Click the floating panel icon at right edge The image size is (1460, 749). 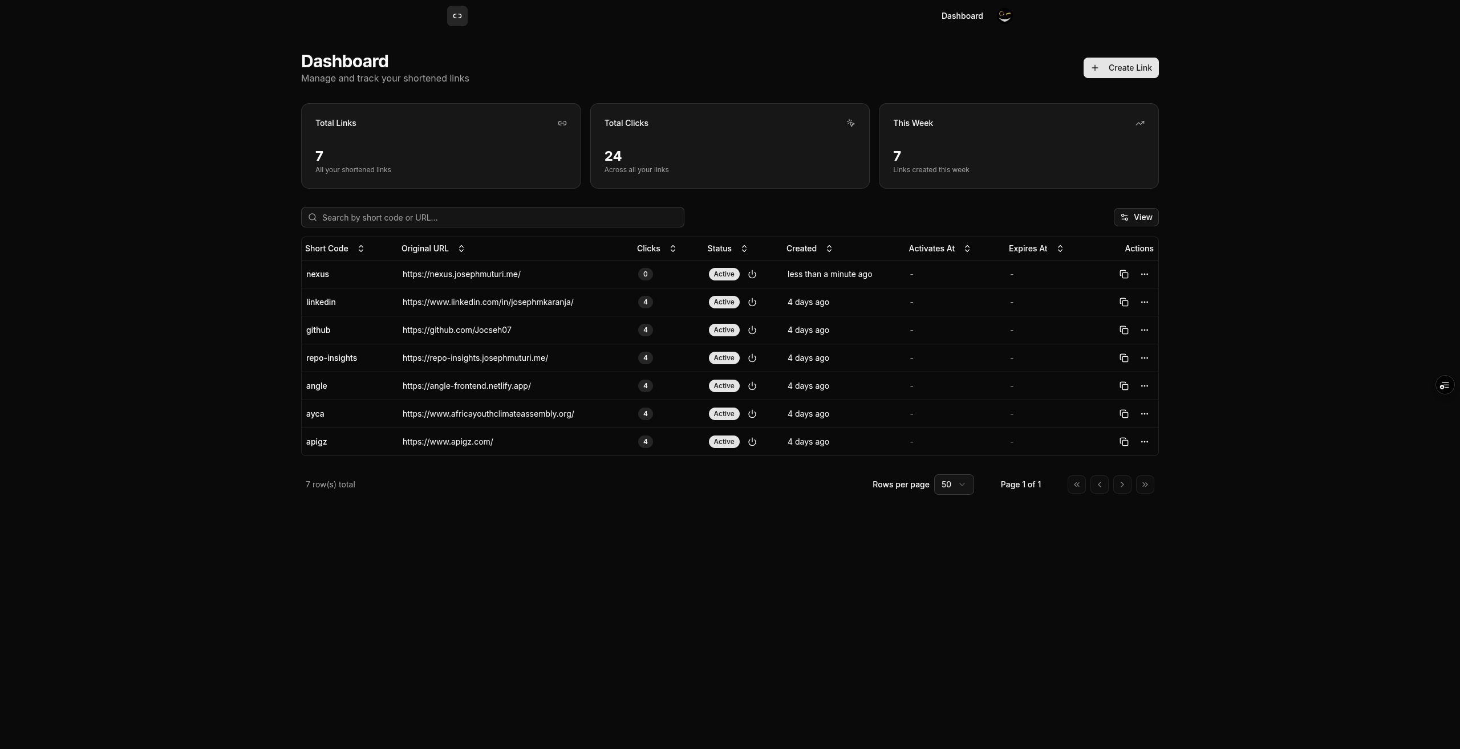(x=1444, y=386)
